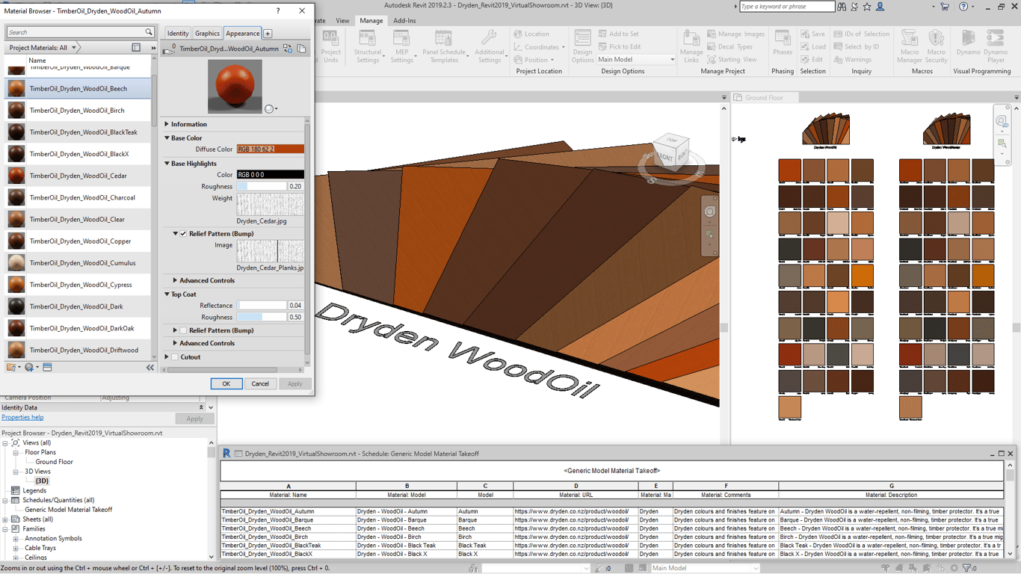This screenshot has height=574, width=1021.
Task: Open the Properties help link
Action: pos(22,418)
